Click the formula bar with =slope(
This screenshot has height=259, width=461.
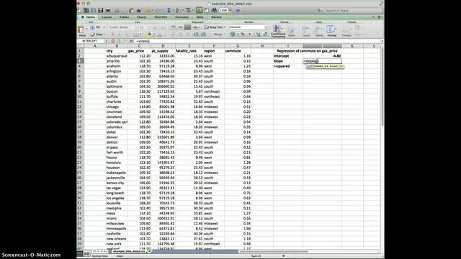tap(257, 41)
